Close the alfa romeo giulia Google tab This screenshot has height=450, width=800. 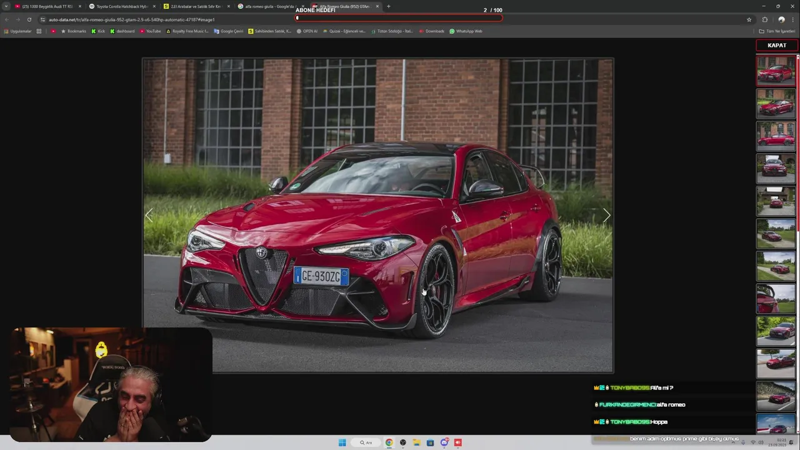[x=302, y=6]
